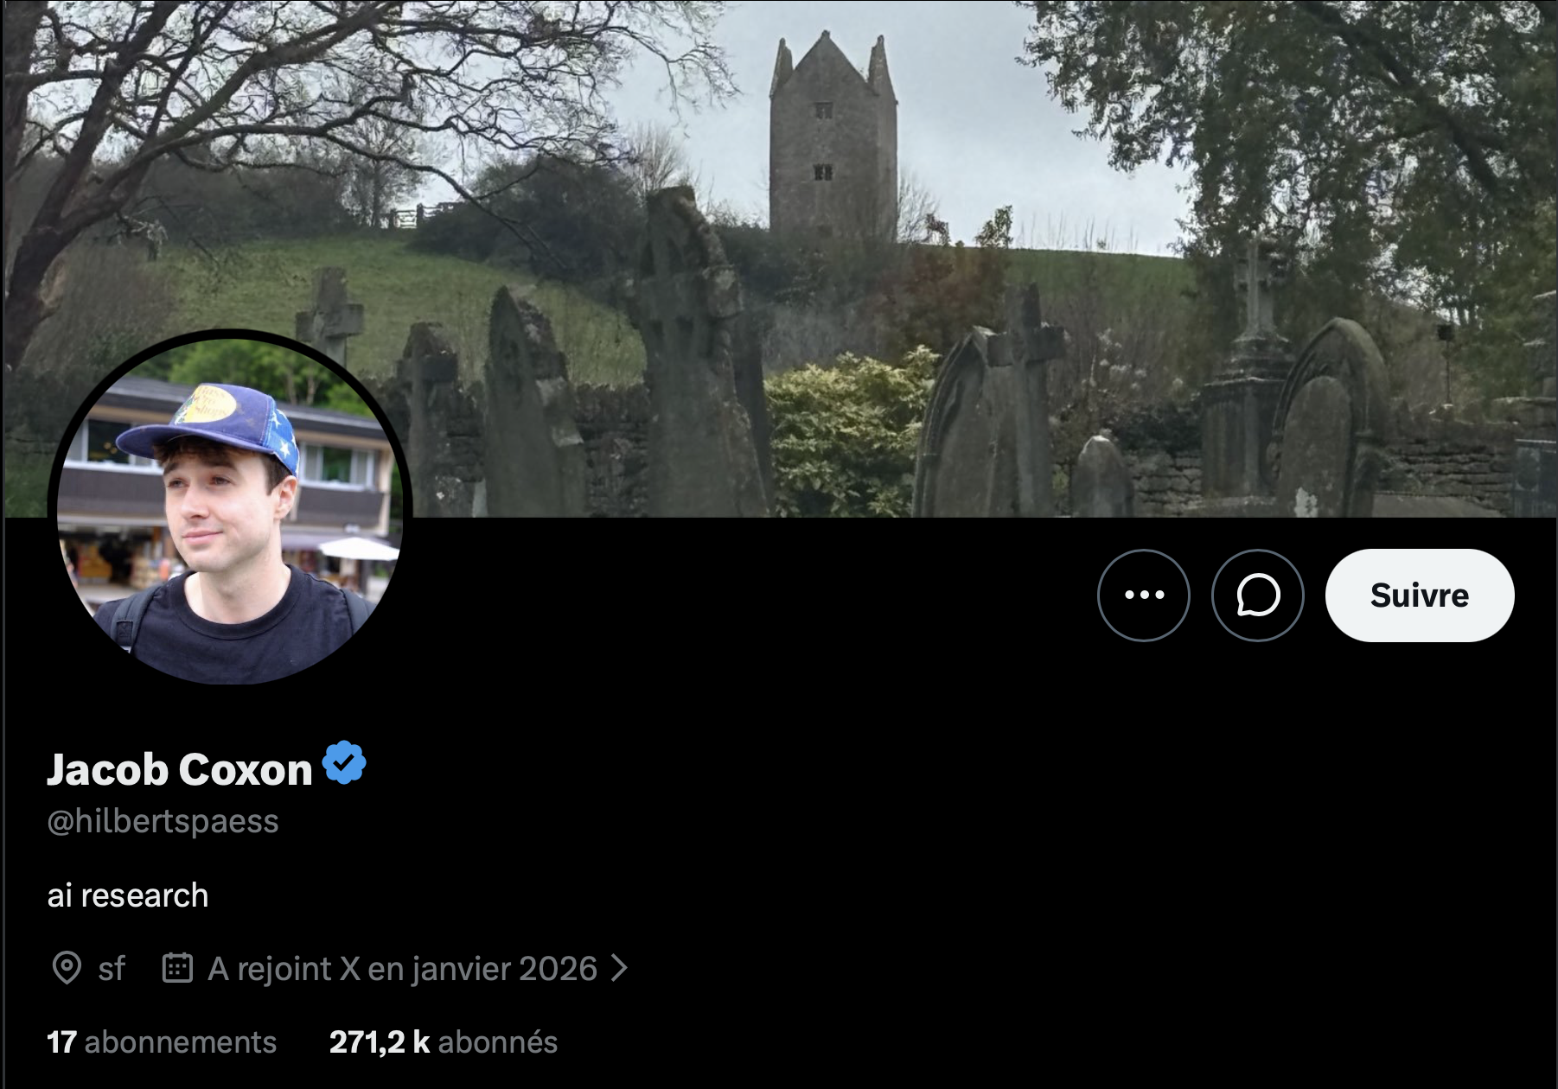Click the calendar icon beside join date
This screenshot has width=1558, height=1089.
177,968
